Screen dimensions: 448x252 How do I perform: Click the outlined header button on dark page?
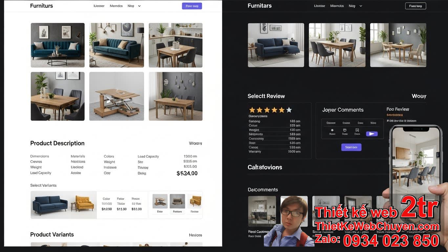pos(416,6)
